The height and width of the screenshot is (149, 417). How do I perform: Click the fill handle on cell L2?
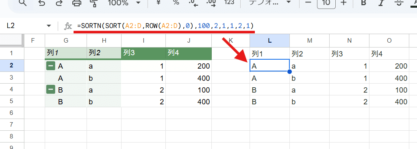[290, 71]
